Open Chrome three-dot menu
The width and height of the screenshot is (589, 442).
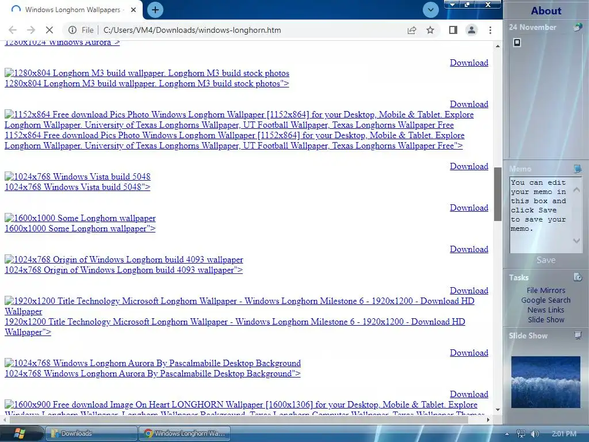click(x=490, y=30)
